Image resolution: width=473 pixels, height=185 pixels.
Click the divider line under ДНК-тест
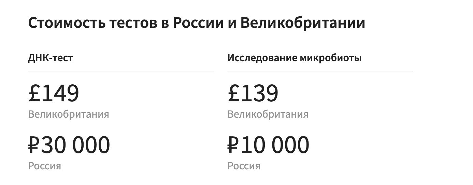click(121, 71)
